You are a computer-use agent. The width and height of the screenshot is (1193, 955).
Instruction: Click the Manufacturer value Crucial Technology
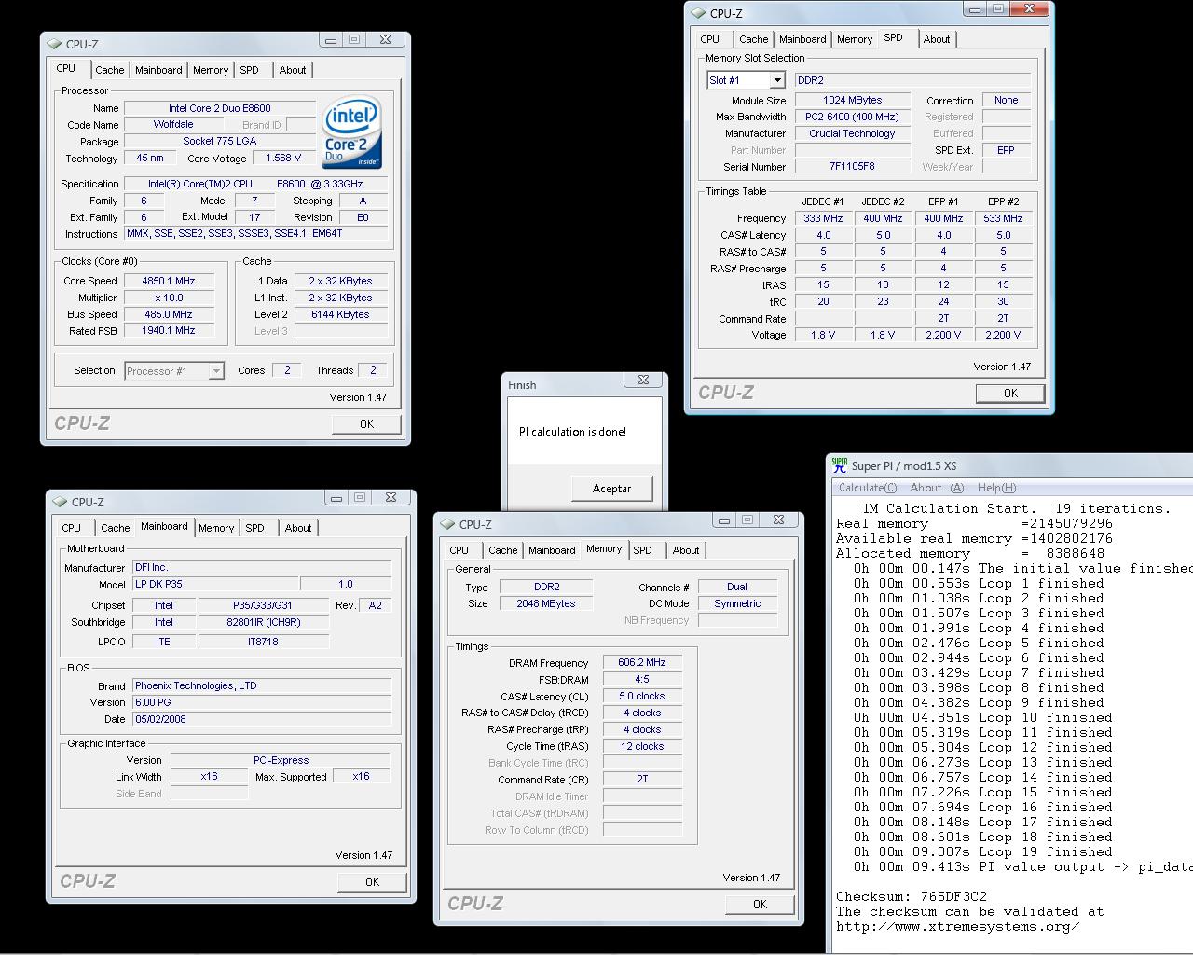click(852, 133)
